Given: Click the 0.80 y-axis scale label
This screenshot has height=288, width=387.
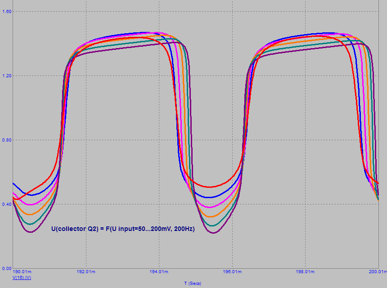Looking at the screenshot, I should click(6, 140).
